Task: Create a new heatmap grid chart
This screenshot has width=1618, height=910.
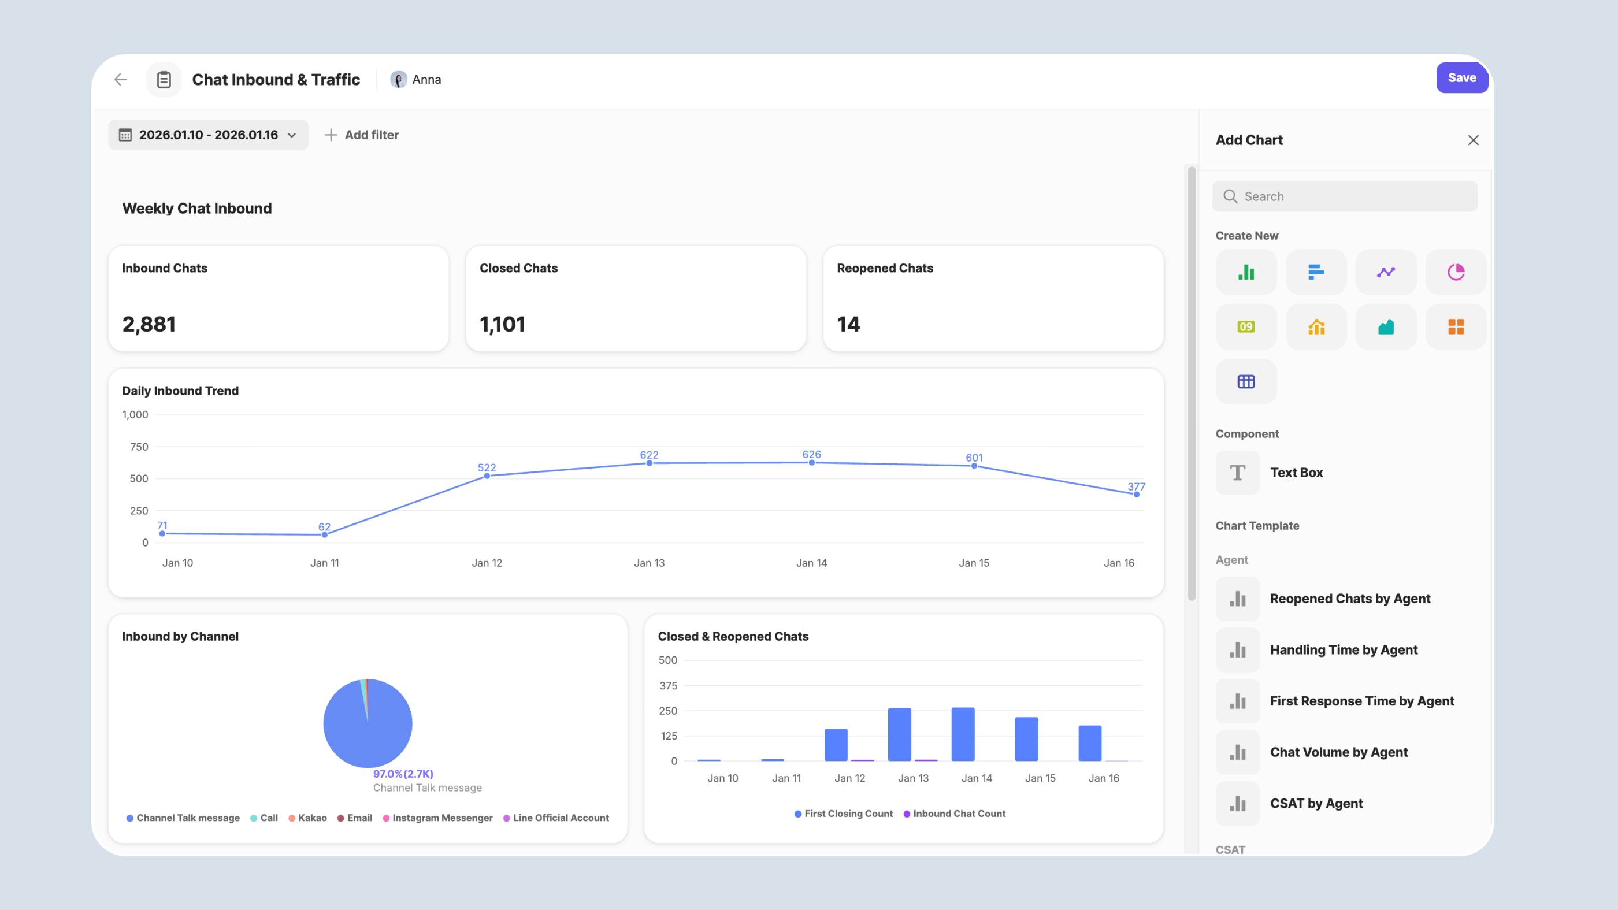Action: 1455,326
